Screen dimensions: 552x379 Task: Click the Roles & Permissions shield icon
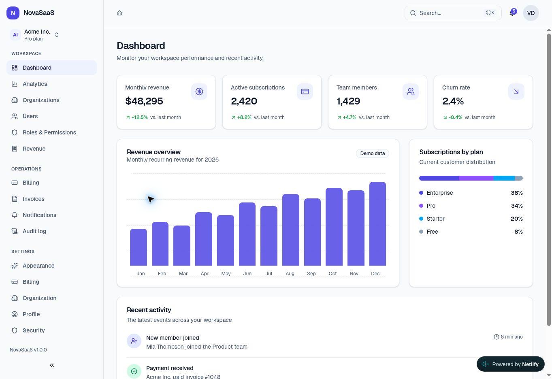click(15, 132)
